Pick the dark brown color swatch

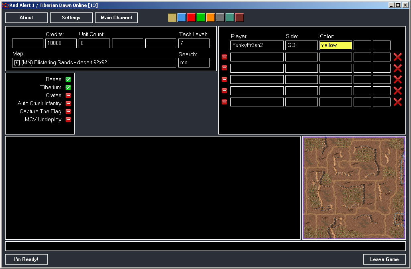point(239,18)
